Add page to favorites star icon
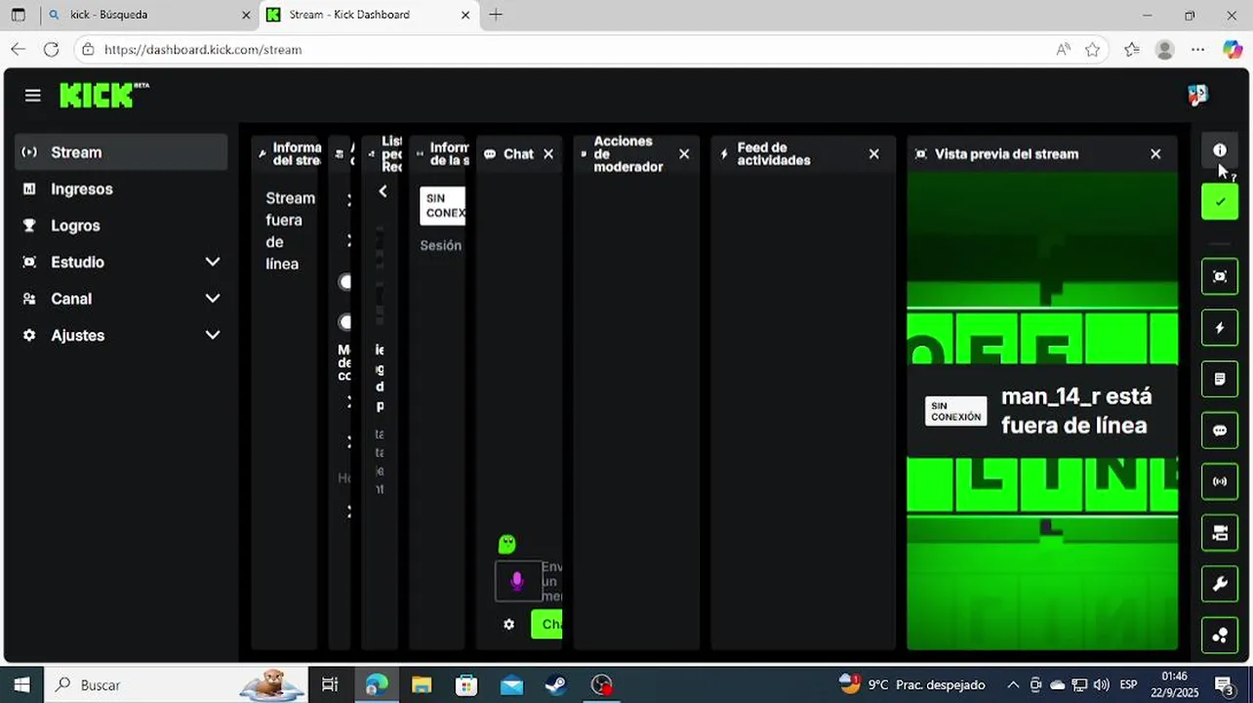This screenshot has height=703, width=1253. pos(1092,49)
